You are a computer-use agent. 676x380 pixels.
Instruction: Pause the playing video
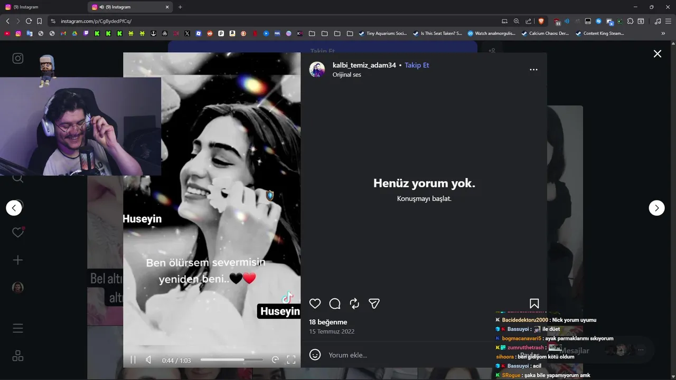[x=133, y=360]
